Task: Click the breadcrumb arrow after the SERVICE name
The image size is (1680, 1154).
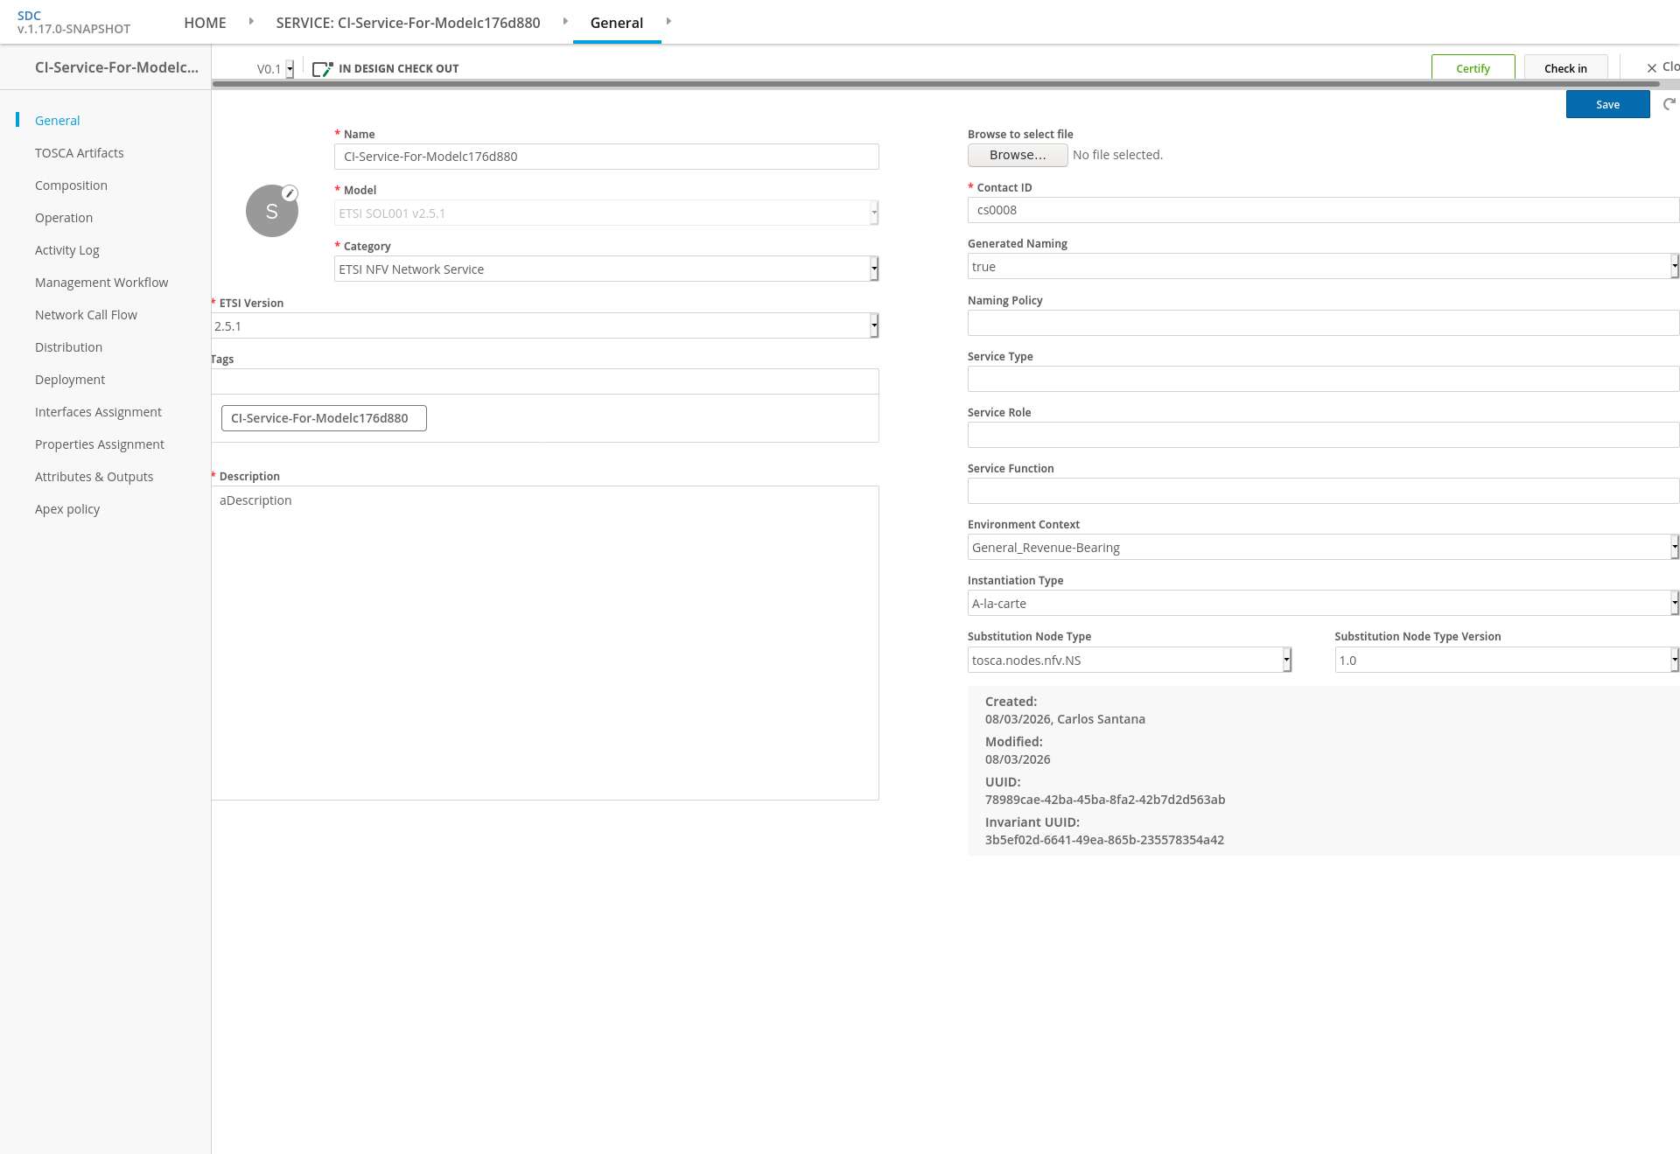Action: click(565, 21)
